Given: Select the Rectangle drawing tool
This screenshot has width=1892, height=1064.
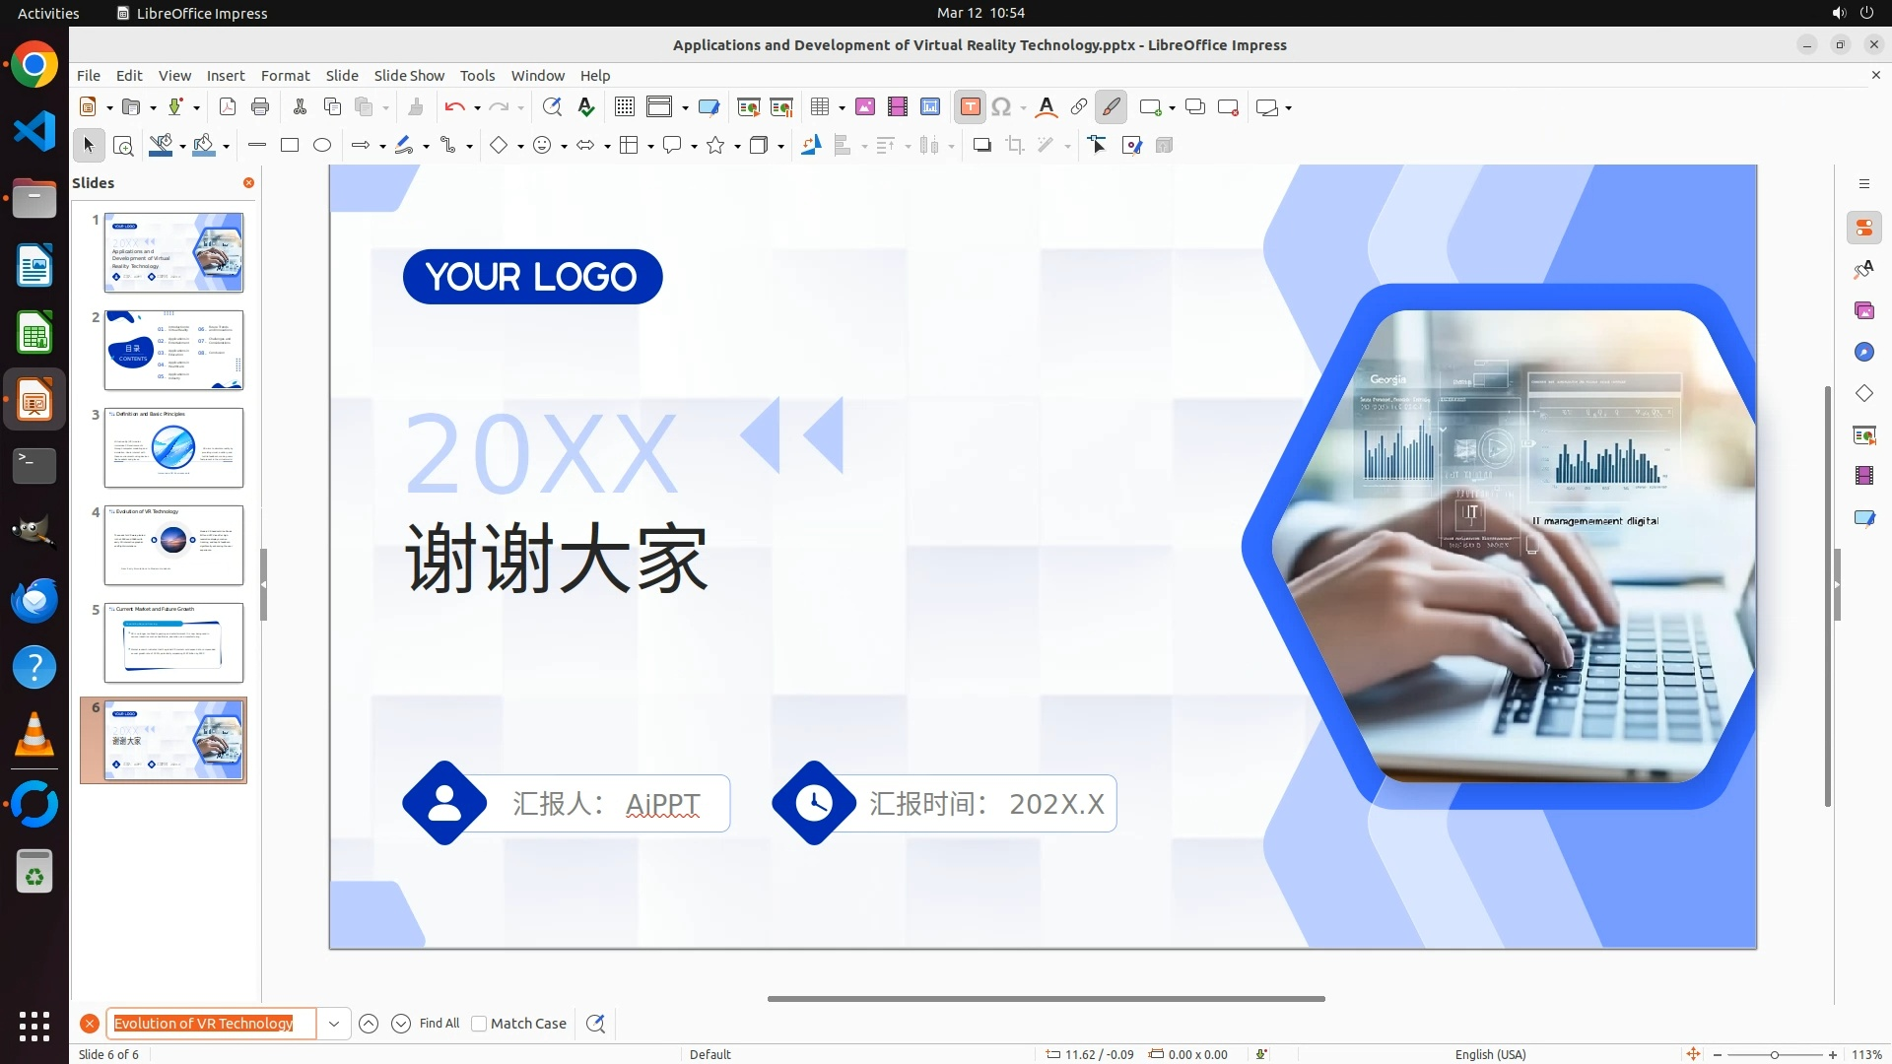Looking at the screenshot, I should tap(290, 146).
